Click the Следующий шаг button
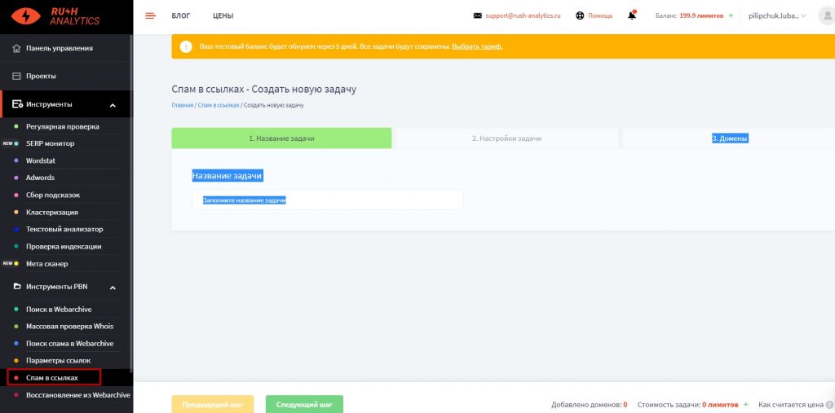This screenshot has width=835, height=413. tap(304, 404)
